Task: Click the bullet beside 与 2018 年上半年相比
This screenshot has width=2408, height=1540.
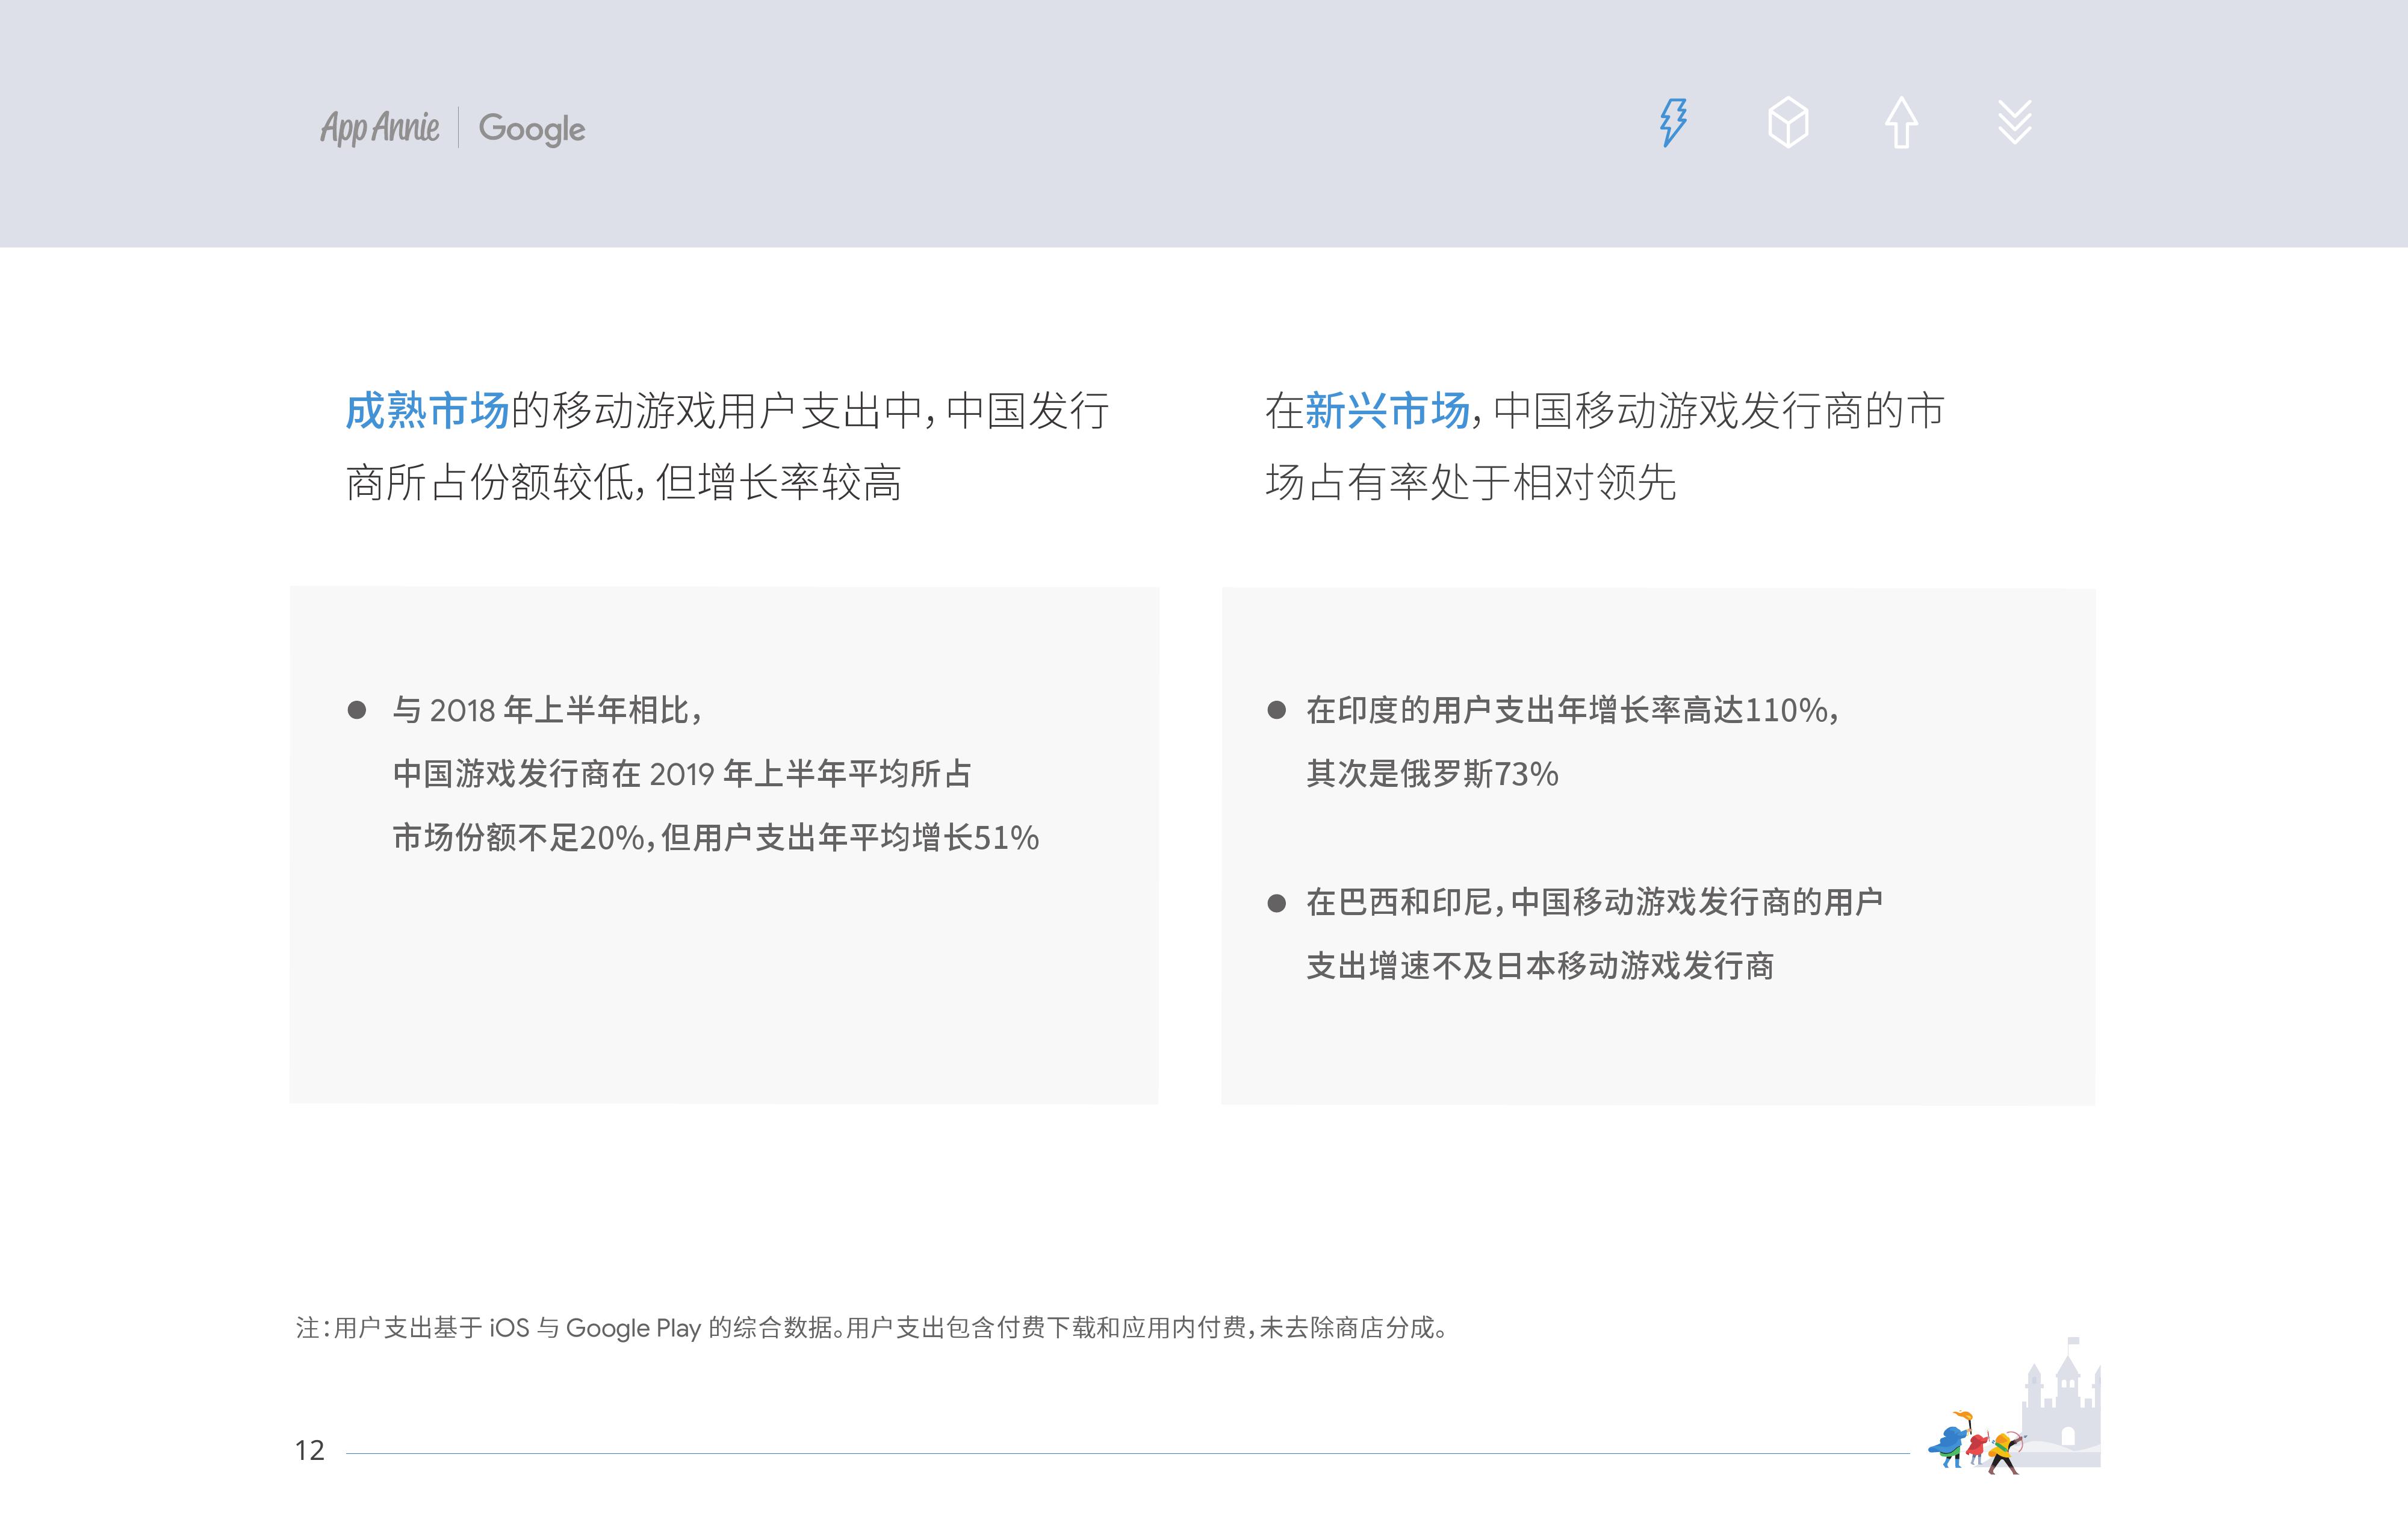Action: coord(356,710)
